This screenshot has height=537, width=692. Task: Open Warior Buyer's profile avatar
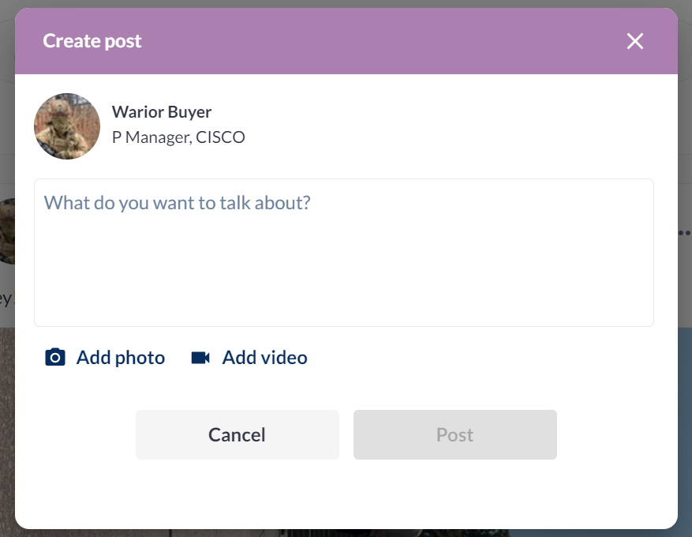[x=67, y=126]
